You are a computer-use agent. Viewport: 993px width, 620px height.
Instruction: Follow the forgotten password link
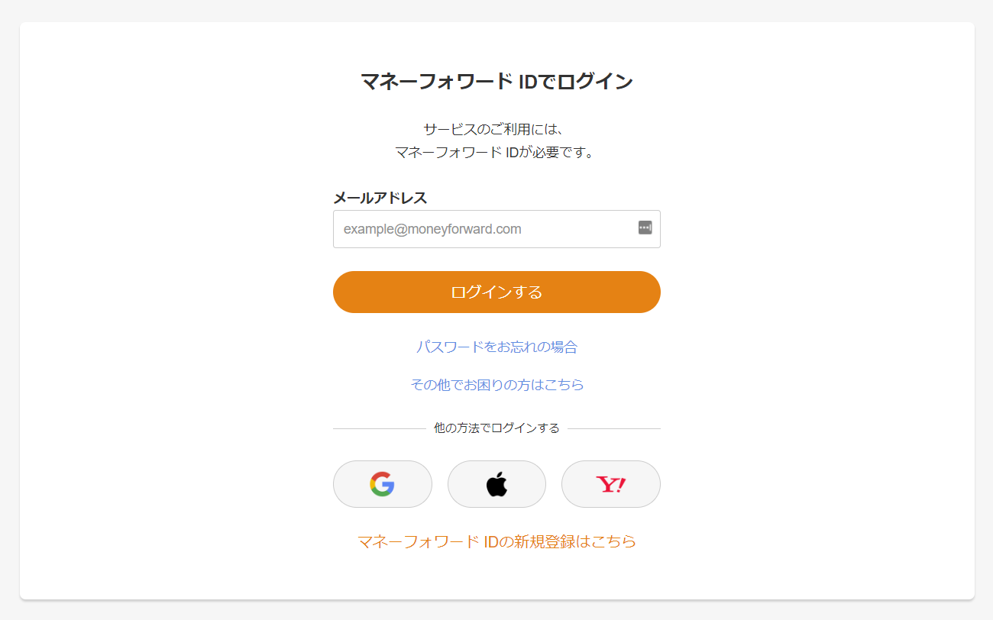pos(496,347)
